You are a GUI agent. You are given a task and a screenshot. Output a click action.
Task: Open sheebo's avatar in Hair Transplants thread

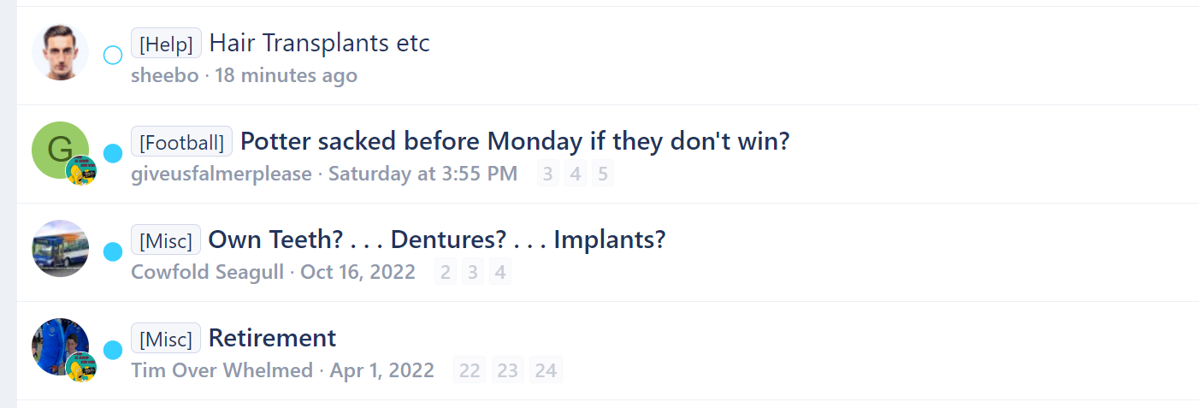pyautogui.click(x=60, y=52)
